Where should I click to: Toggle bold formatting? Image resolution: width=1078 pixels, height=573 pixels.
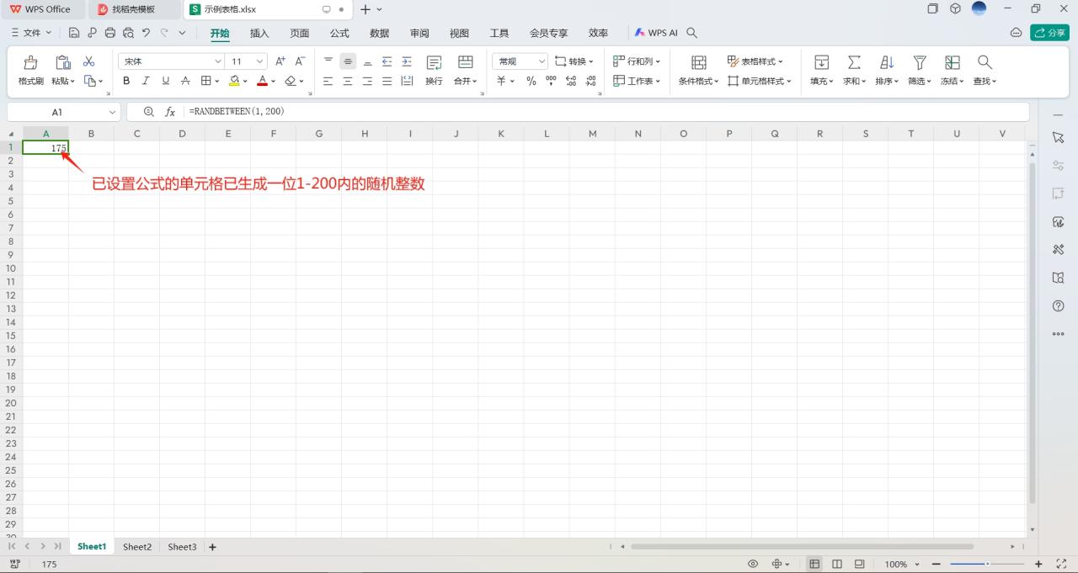pyautogui.click(x=126, y=81)
